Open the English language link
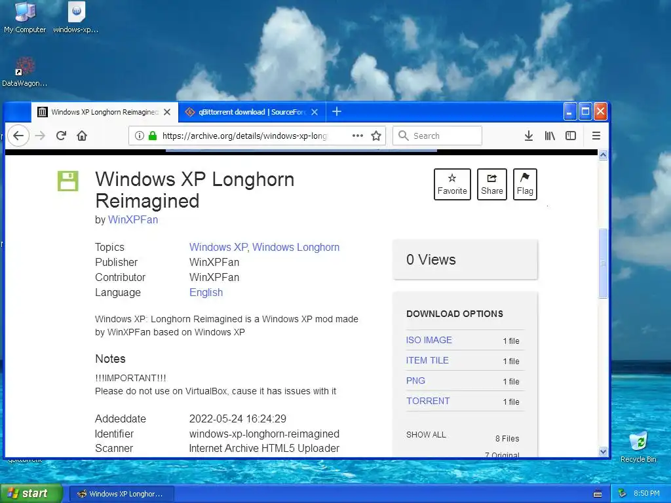Image resolution: width=671 pixels, height=503 pixels. [x=206, y=293]
